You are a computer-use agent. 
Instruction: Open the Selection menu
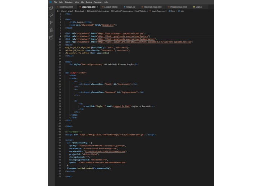click(69, 2)
